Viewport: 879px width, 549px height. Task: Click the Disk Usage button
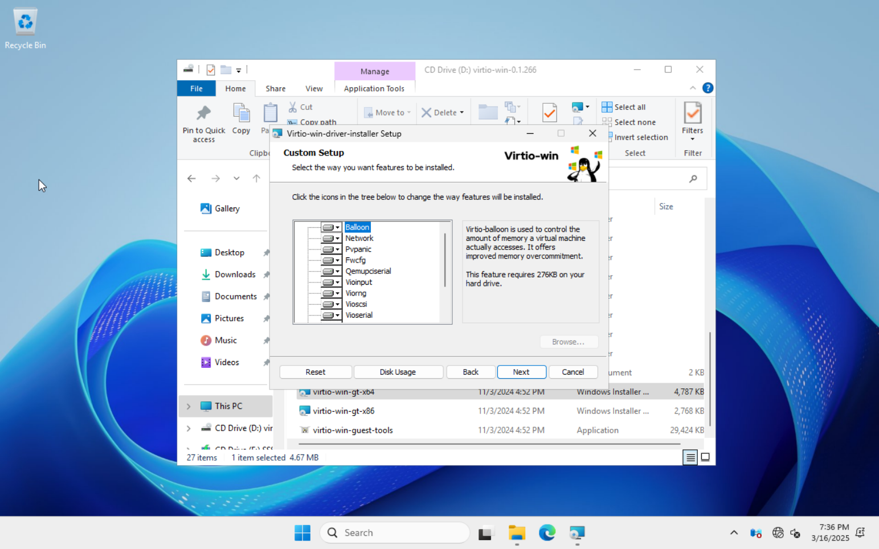click(398, 372)
